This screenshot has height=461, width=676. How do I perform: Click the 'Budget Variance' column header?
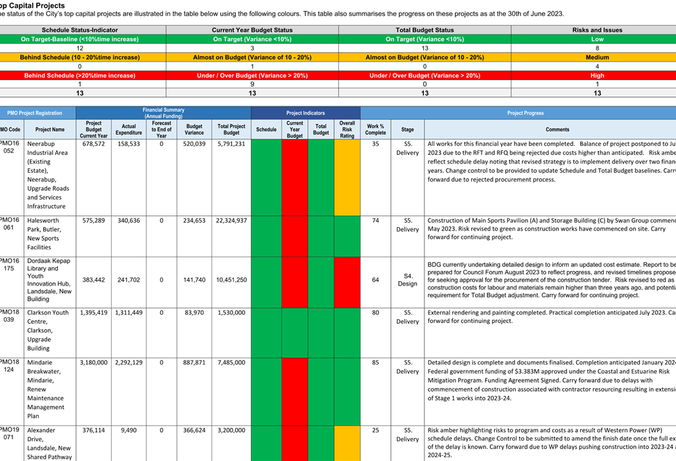194,129
